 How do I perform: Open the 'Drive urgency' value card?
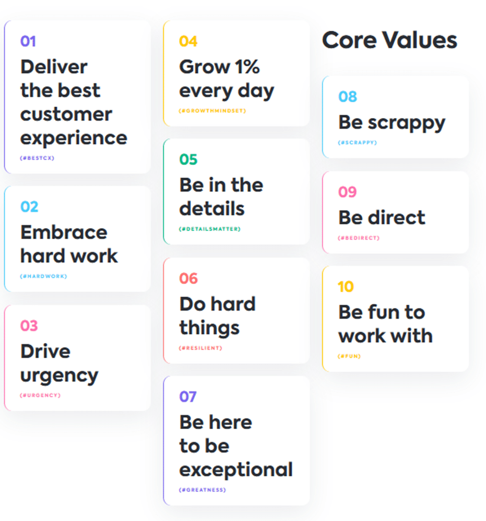tap(77, 358)
